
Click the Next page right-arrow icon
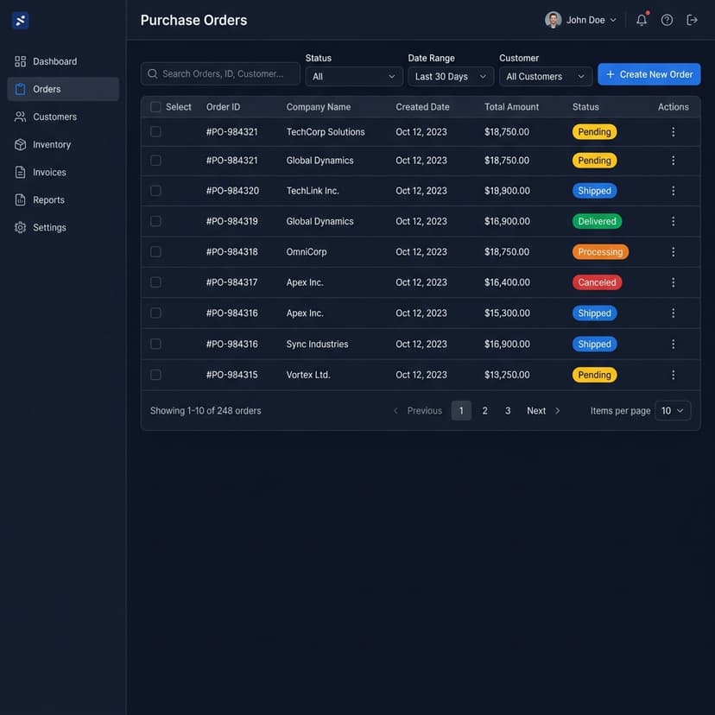557,411
